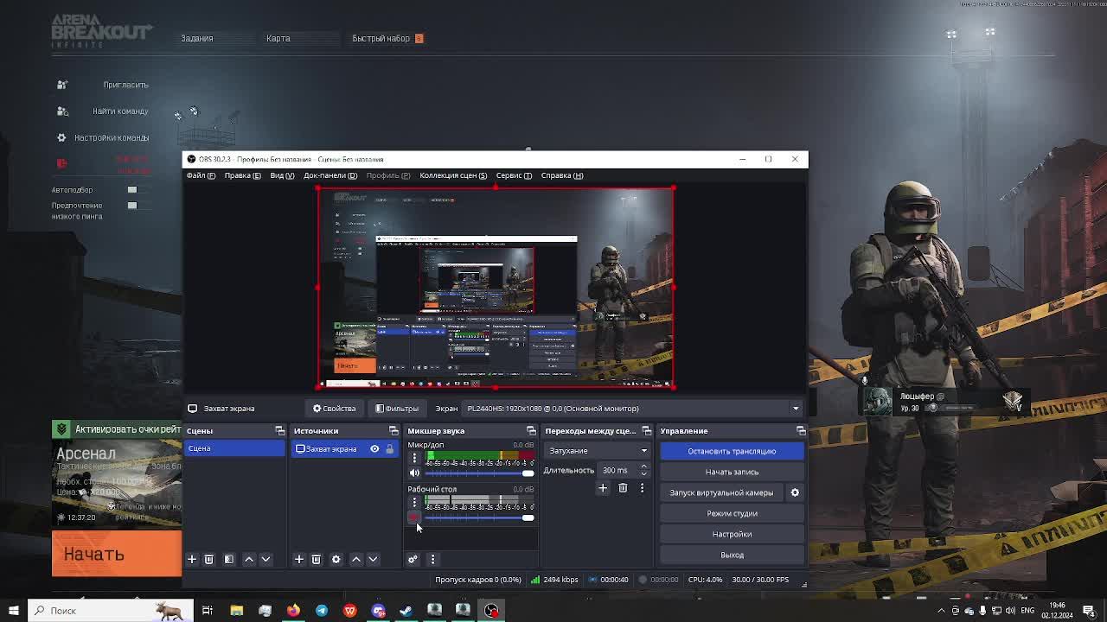Mute the Микр/доп audio channel
1107x622 pixels.
click(x=414, y=473)
